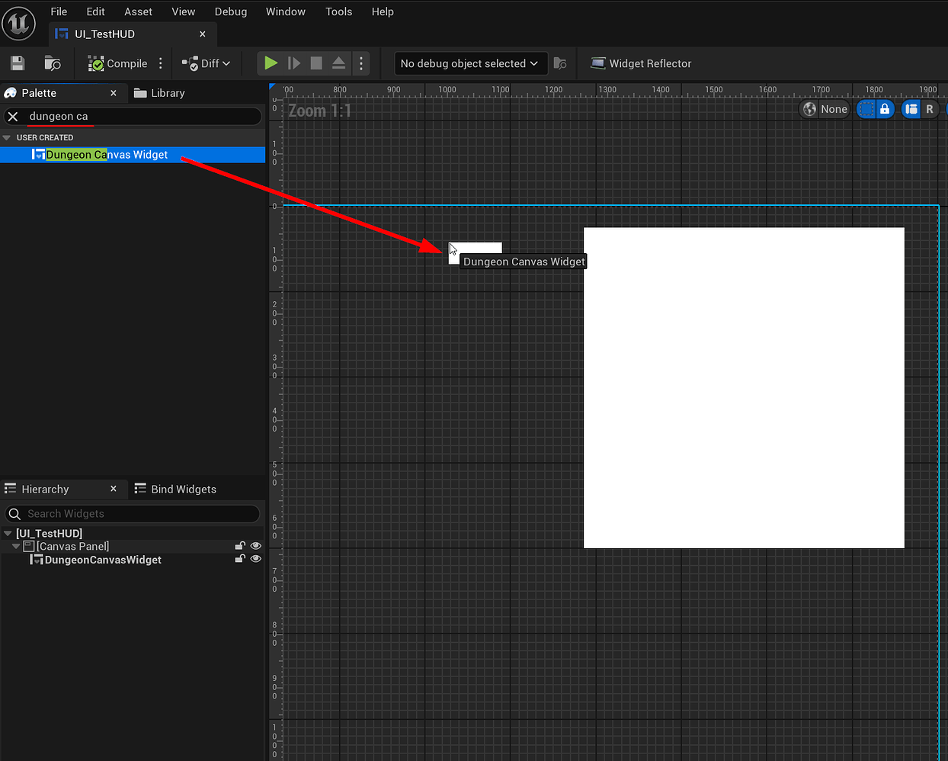Open the debug object selection dropdown
Screen dimensions: 948x761
469,63
